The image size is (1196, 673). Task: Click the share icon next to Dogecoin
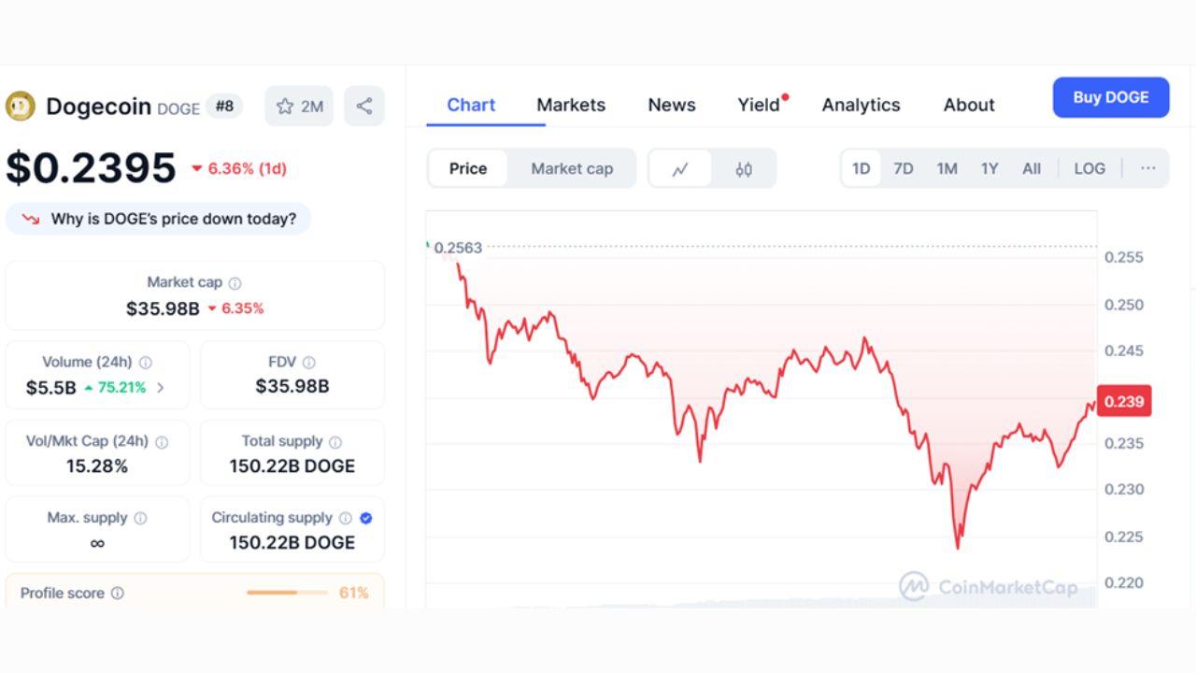coord(364,107)
